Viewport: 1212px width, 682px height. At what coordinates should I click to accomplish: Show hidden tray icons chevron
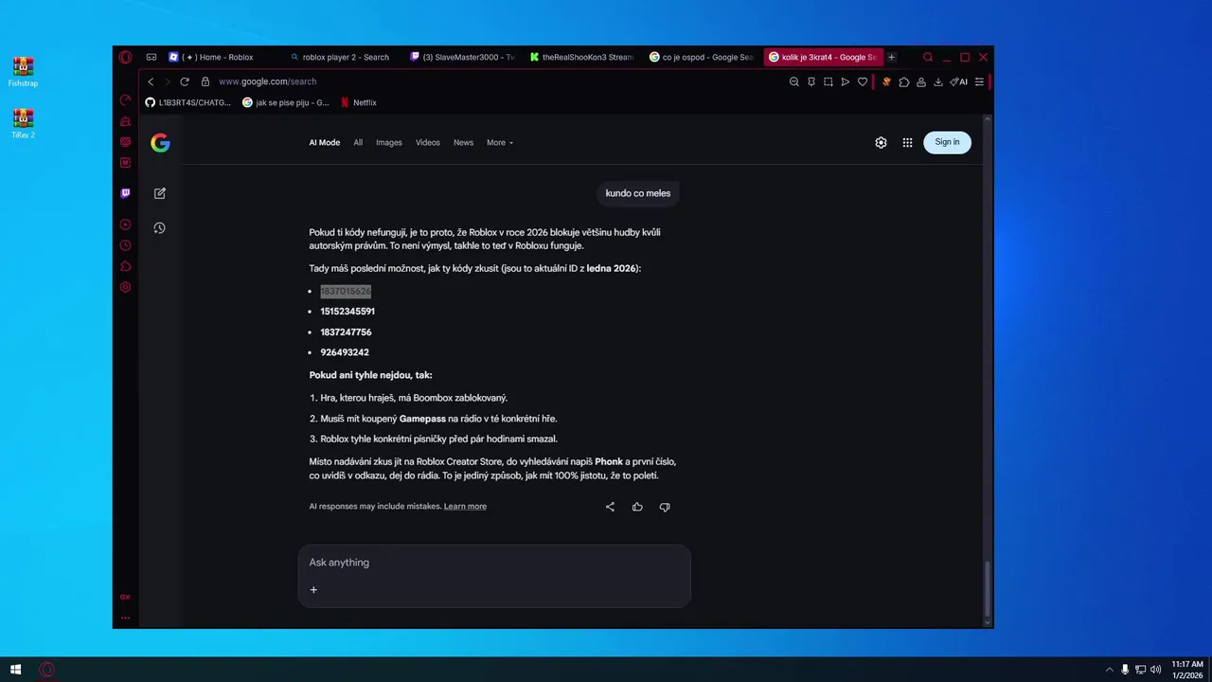click(x=1109, y=670)
